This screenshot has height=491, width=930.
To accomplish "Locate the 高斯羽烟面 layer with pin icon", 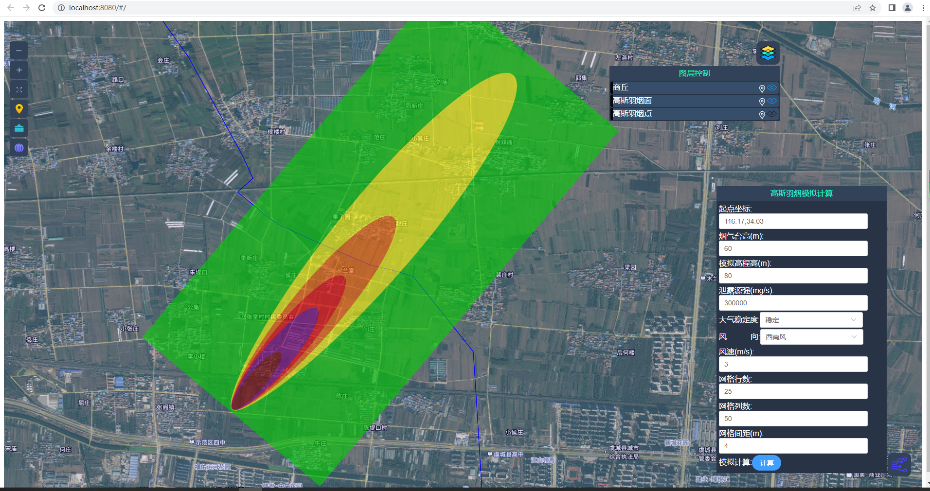I will 762,102.
